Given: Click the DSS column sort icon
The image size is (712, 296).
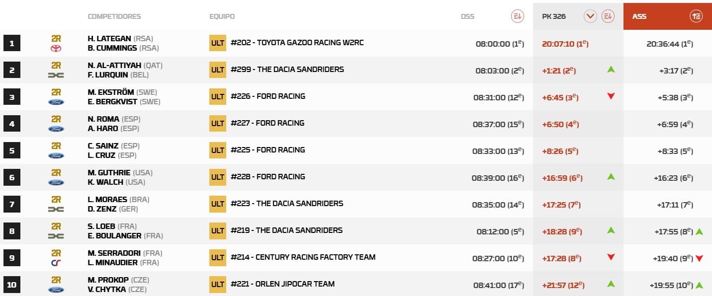Looking at the screenshot, I should coord(518,16).
